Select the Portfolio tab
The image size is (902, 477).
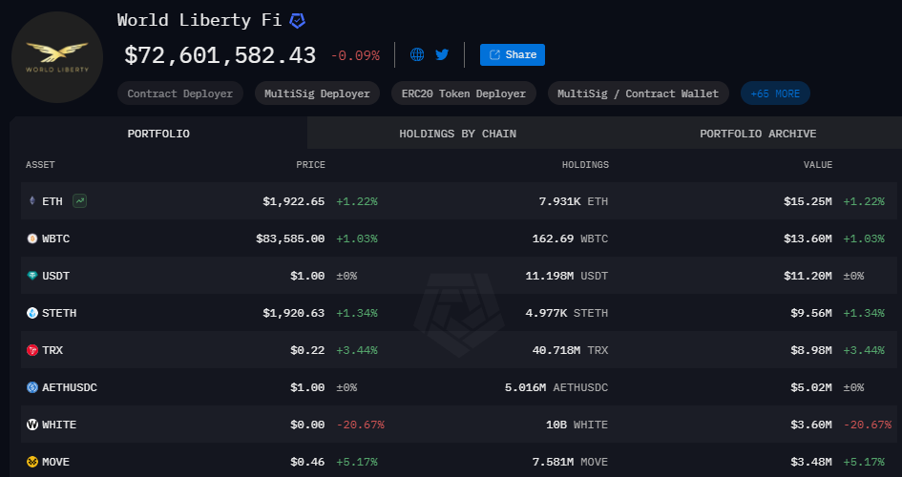158,134
